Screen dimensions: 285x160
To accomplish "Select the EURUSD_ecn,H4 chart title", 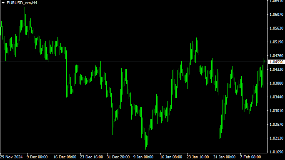I will (x=22, y=3).
